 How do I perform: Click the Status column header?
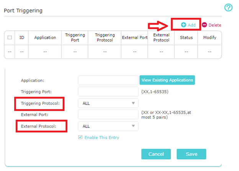pyautogui.click(x=186, y=37)
